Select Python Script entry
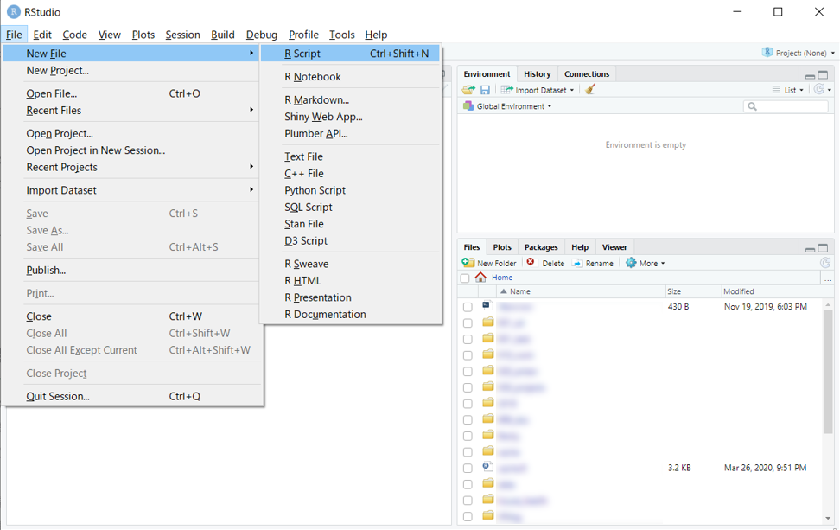The image size is (840, 530). pos(350,190)
